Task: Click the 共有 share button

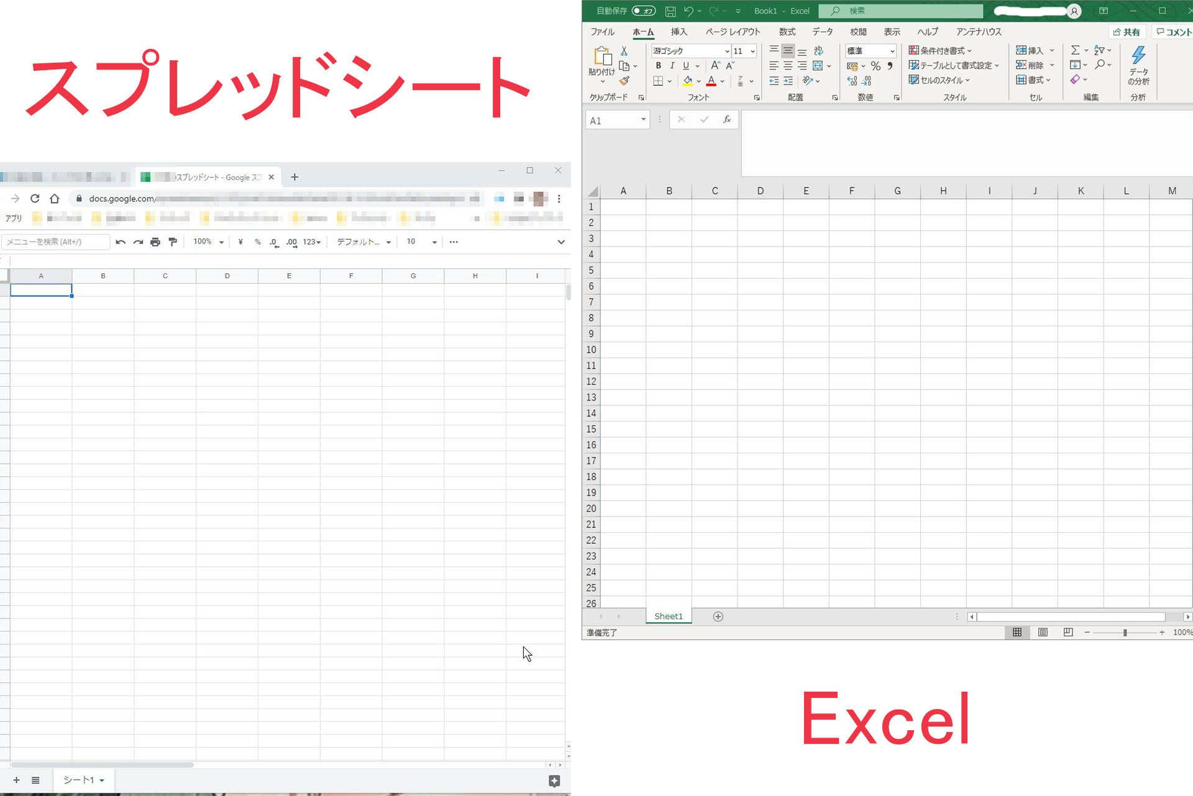Action: point(1127,32)
